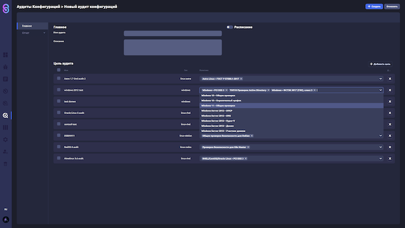Focus the Описание text area
Image resolution: width=405 pixels, height=228 pixels.
tap(173, 47)
